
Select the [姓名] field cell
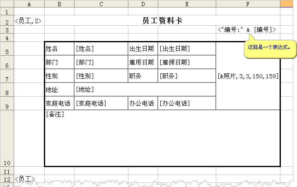click(101, 49)
